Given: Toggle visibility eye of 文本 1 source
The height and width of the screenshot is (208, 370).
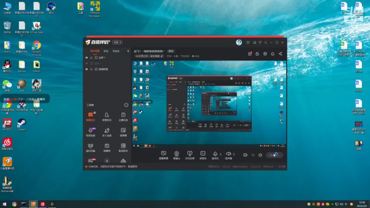Looking at the screenshot, I should 86,63.
